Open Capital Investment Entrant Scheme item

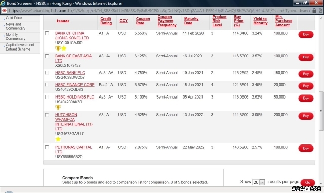20,47
